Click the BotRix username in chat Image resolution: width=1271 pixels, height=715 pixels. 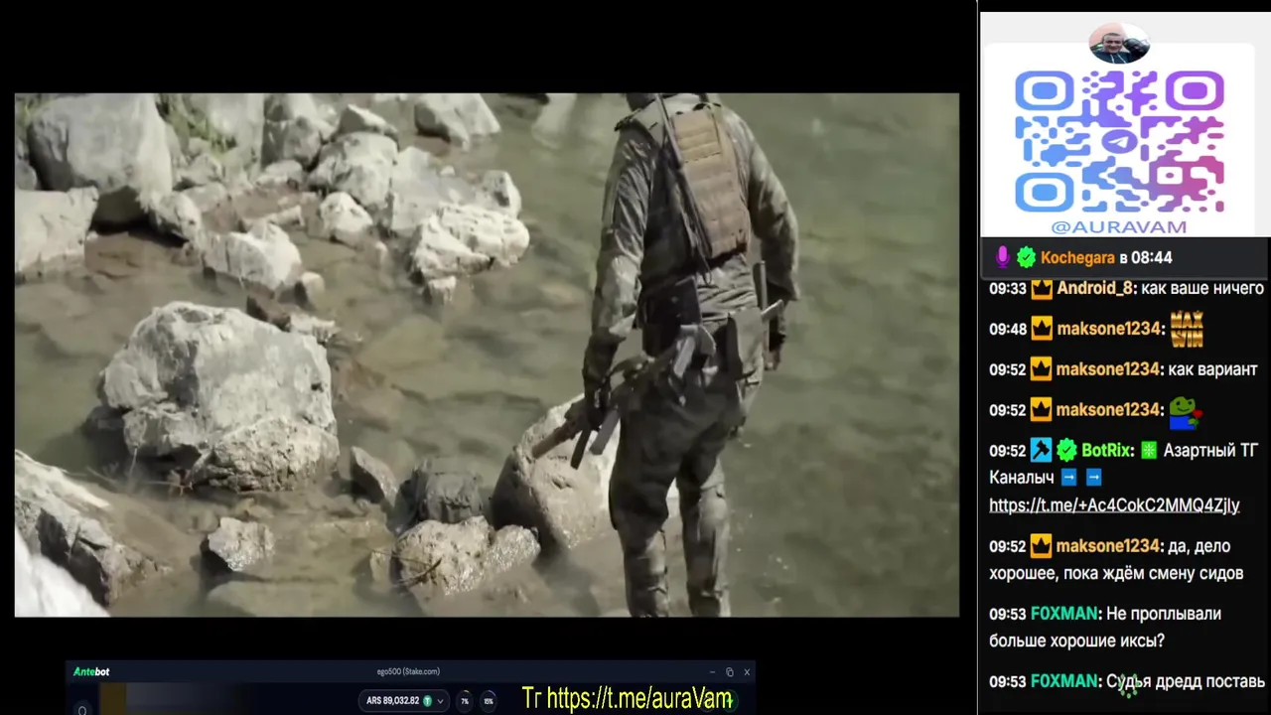click(1105, 450)
